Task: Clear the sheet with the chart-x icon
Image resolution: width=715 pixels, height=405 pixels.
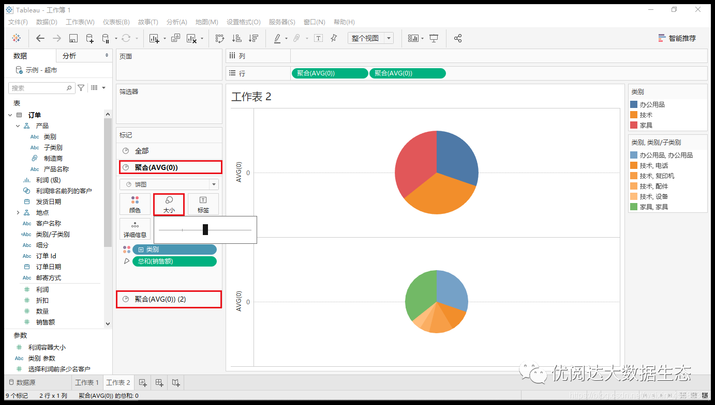Action: (x=191, y=38)
